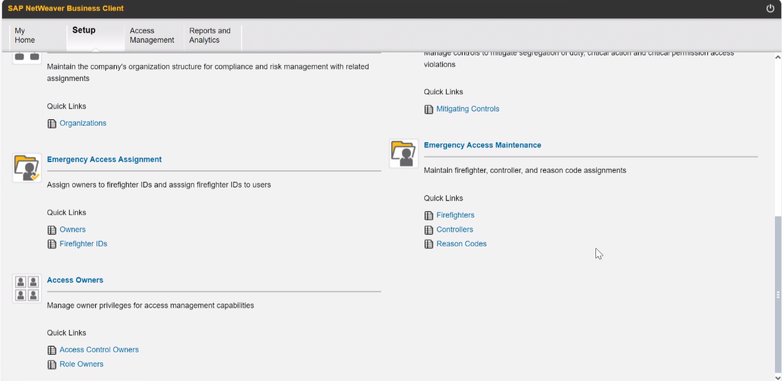
Task: Switch to the Access Management tab
Action: point(151,36)
